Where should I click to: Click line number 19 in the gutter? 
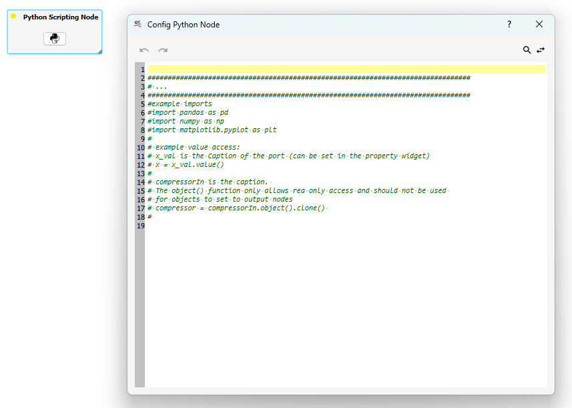141,226
